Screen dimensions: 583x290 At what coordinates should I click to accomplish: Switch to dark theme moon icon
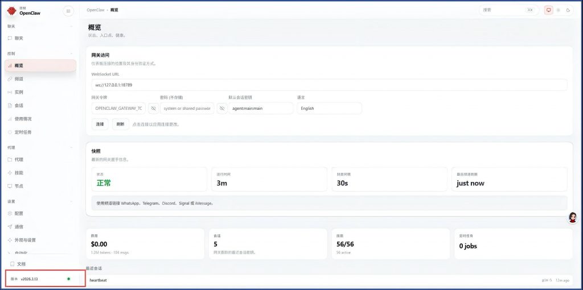tap(568, 10)
